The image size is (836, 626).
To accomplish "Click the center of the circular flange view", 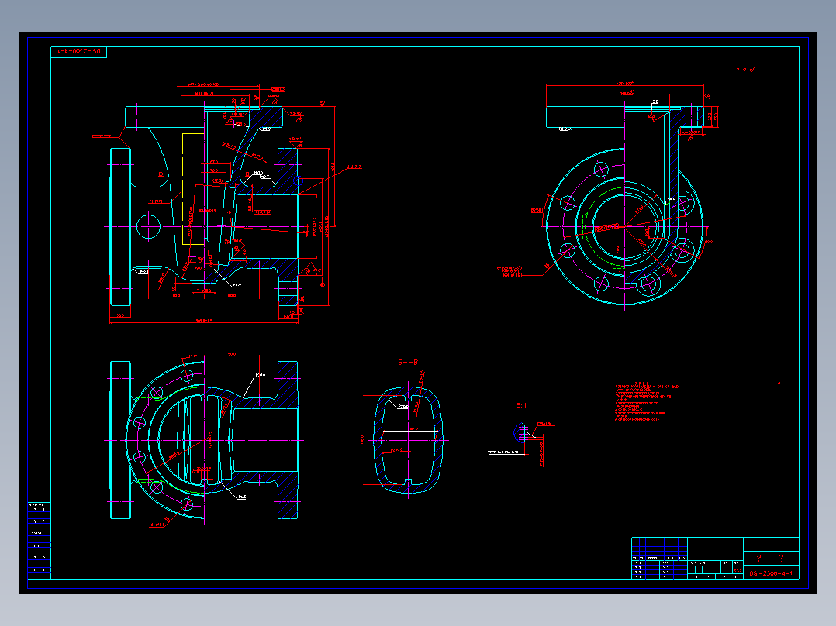I will click(624, 227).
